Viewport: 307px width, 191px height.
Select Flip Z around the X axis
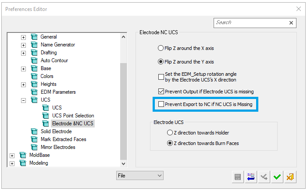[161, 48]
